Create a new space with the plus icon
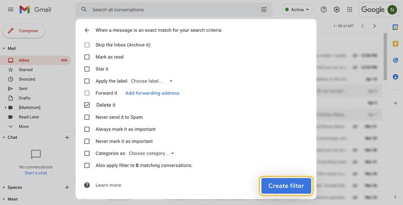403x205 pixels. (x=67, y=187)
